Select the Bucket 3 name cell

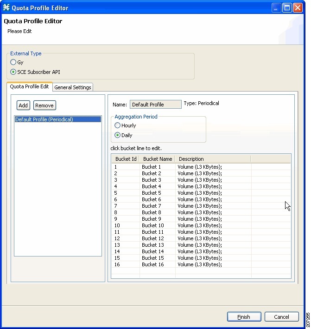[x=158, y=180]
